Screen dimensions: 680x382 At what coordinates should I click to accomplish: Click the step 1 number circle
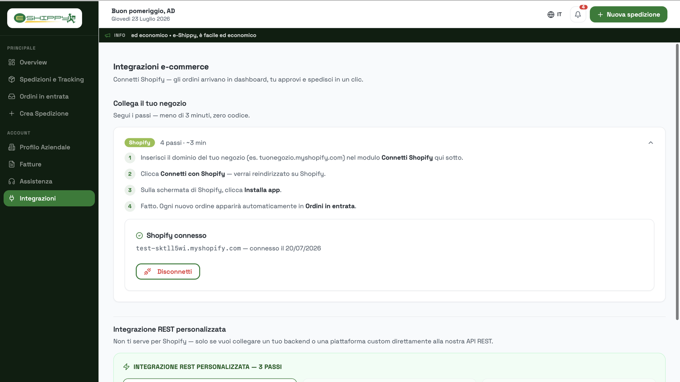(x=130, y=158)
